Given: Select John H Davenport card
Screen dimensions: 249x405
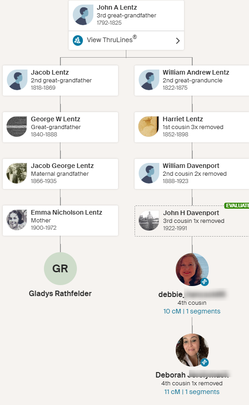Looking at the screenshot, I should [x=192, y=221].
